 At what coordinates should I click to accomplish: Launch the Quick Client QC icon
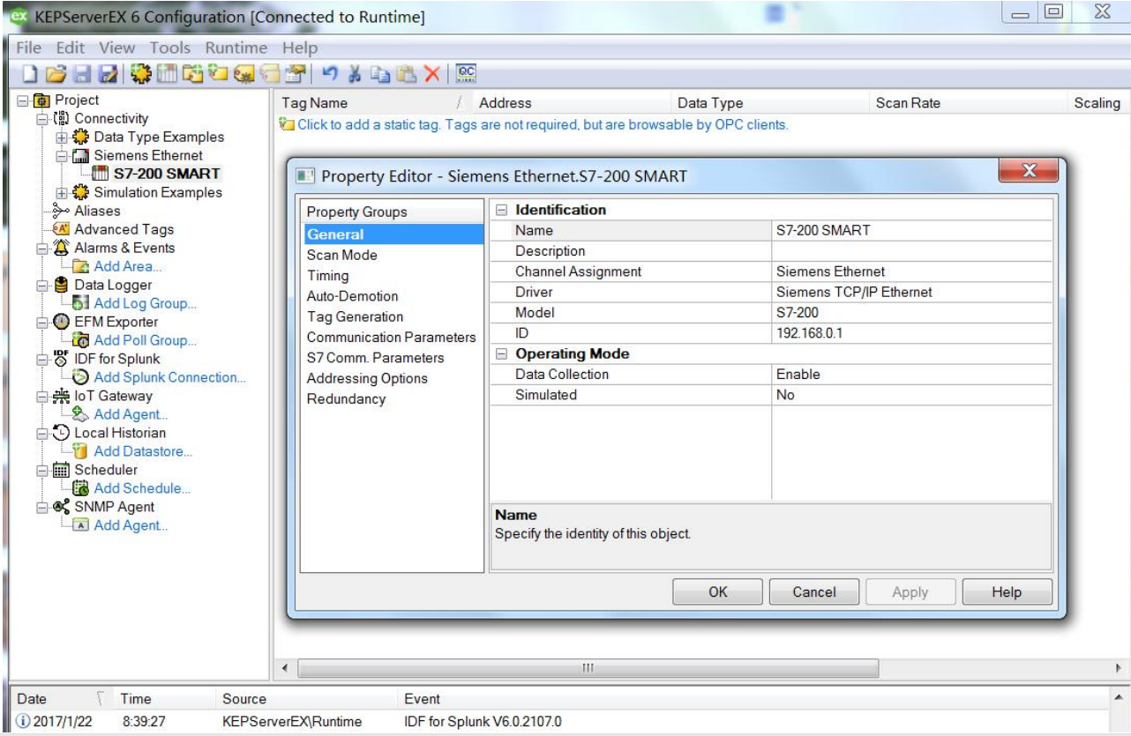[x=466, y=74]
